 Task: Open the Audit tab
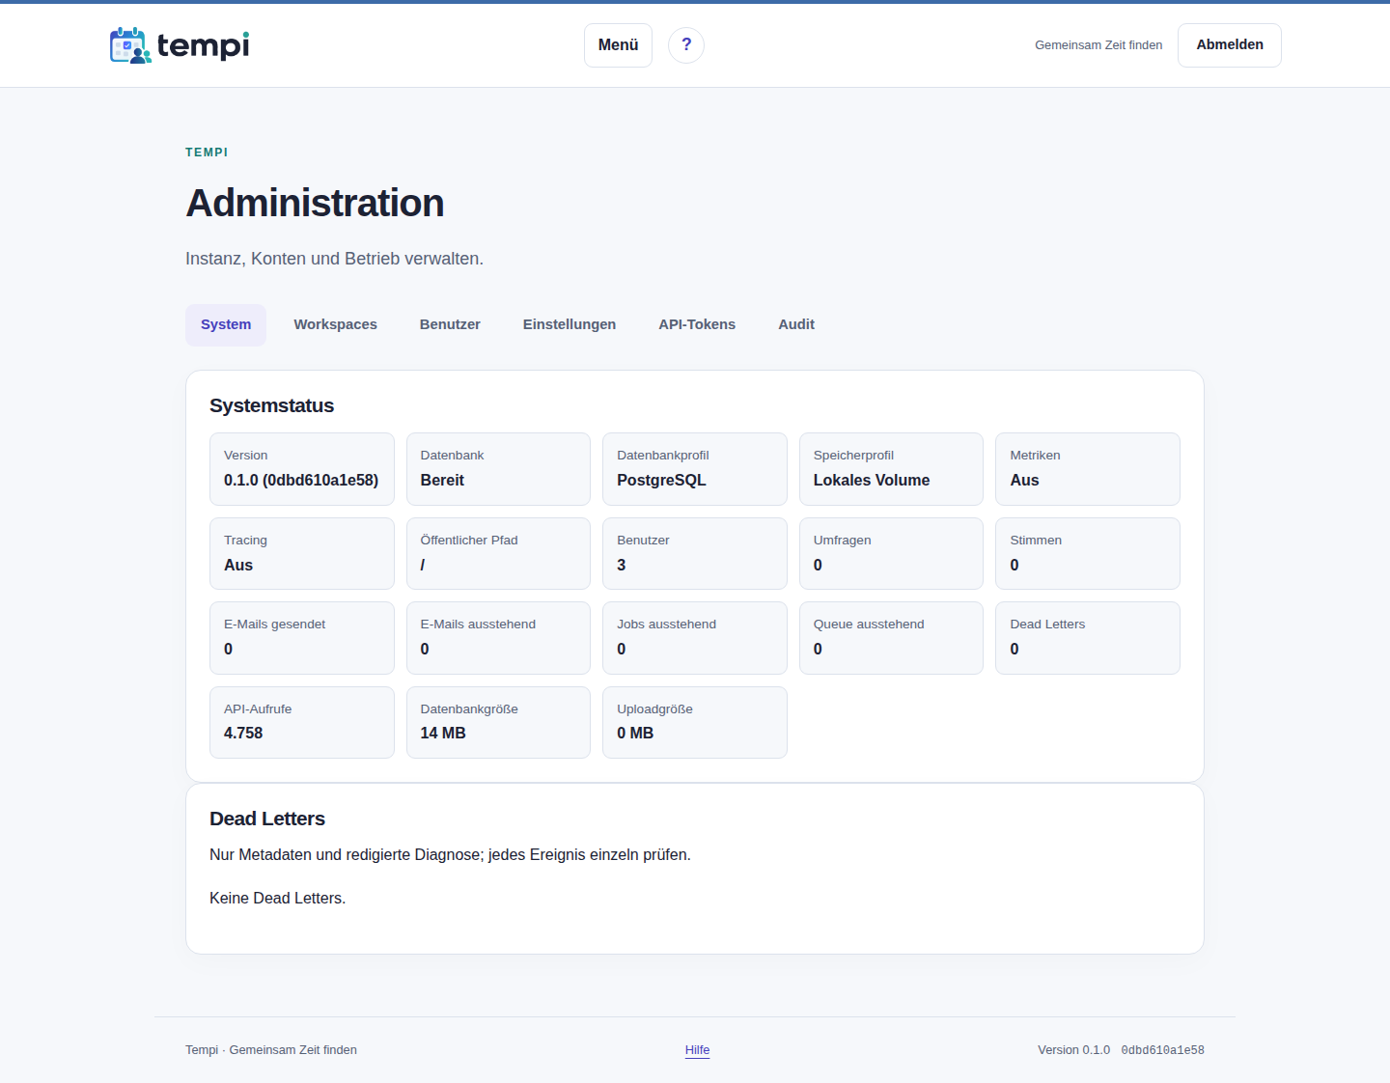coord(796,325)
